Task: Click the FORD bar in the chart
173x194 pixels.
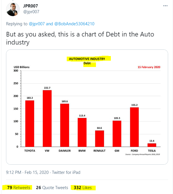Action: (x=134, y=127)
